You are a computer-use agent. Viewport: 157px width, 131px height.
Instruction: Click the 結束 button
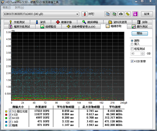pyautogui.click(x=147, y=14)
